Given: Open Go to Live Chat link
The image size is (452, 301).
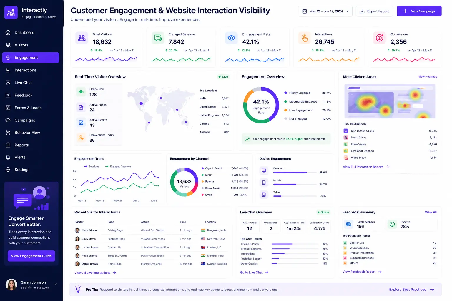Looking at the screenshot, I should click(254, 272).
